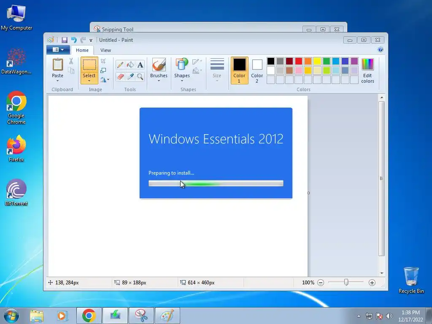Screen dimensions: 432x324
Task: Pick the black color swatch
Action: [271, 61]
